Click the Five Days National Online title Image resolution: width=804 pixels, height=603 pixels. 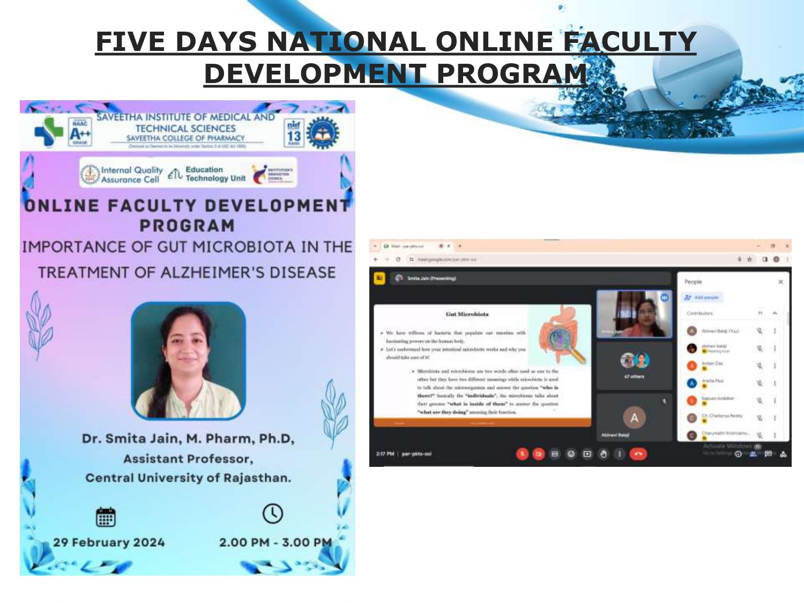[396, 57]
